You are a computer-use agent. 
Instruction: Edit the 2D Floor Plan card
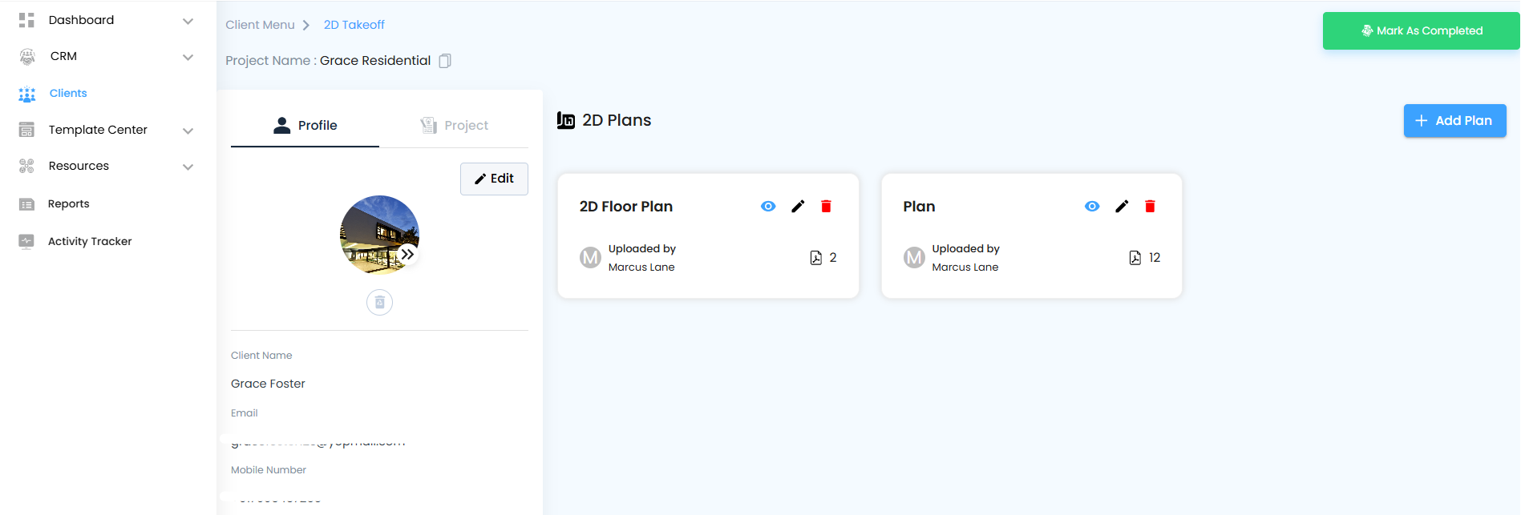798,207
